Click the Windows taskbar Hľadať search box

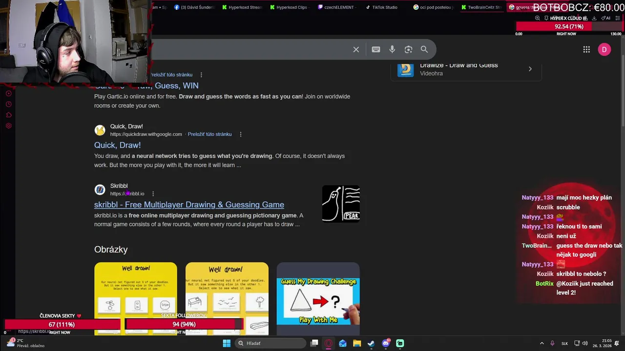click(270, 343)
